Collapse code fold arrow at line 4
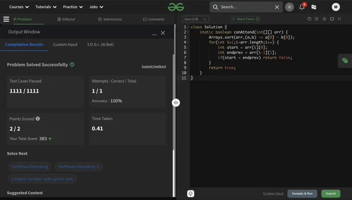Viewport: 352px width, 200px height. point(188,42)
